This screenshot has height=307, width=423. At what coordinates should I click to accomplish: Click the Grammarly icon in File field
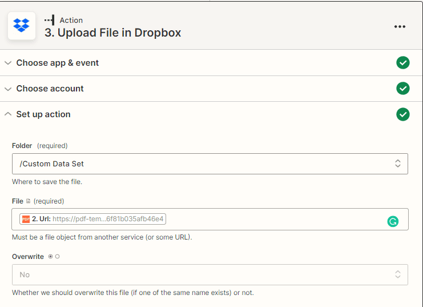tap(393, 221)
